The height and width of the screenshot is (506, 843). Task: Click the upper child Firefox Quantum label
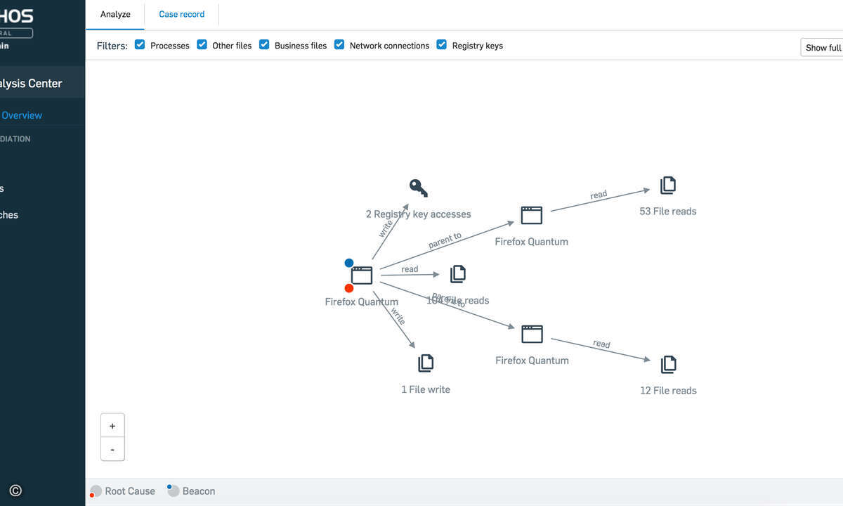(x=532, y=241)
